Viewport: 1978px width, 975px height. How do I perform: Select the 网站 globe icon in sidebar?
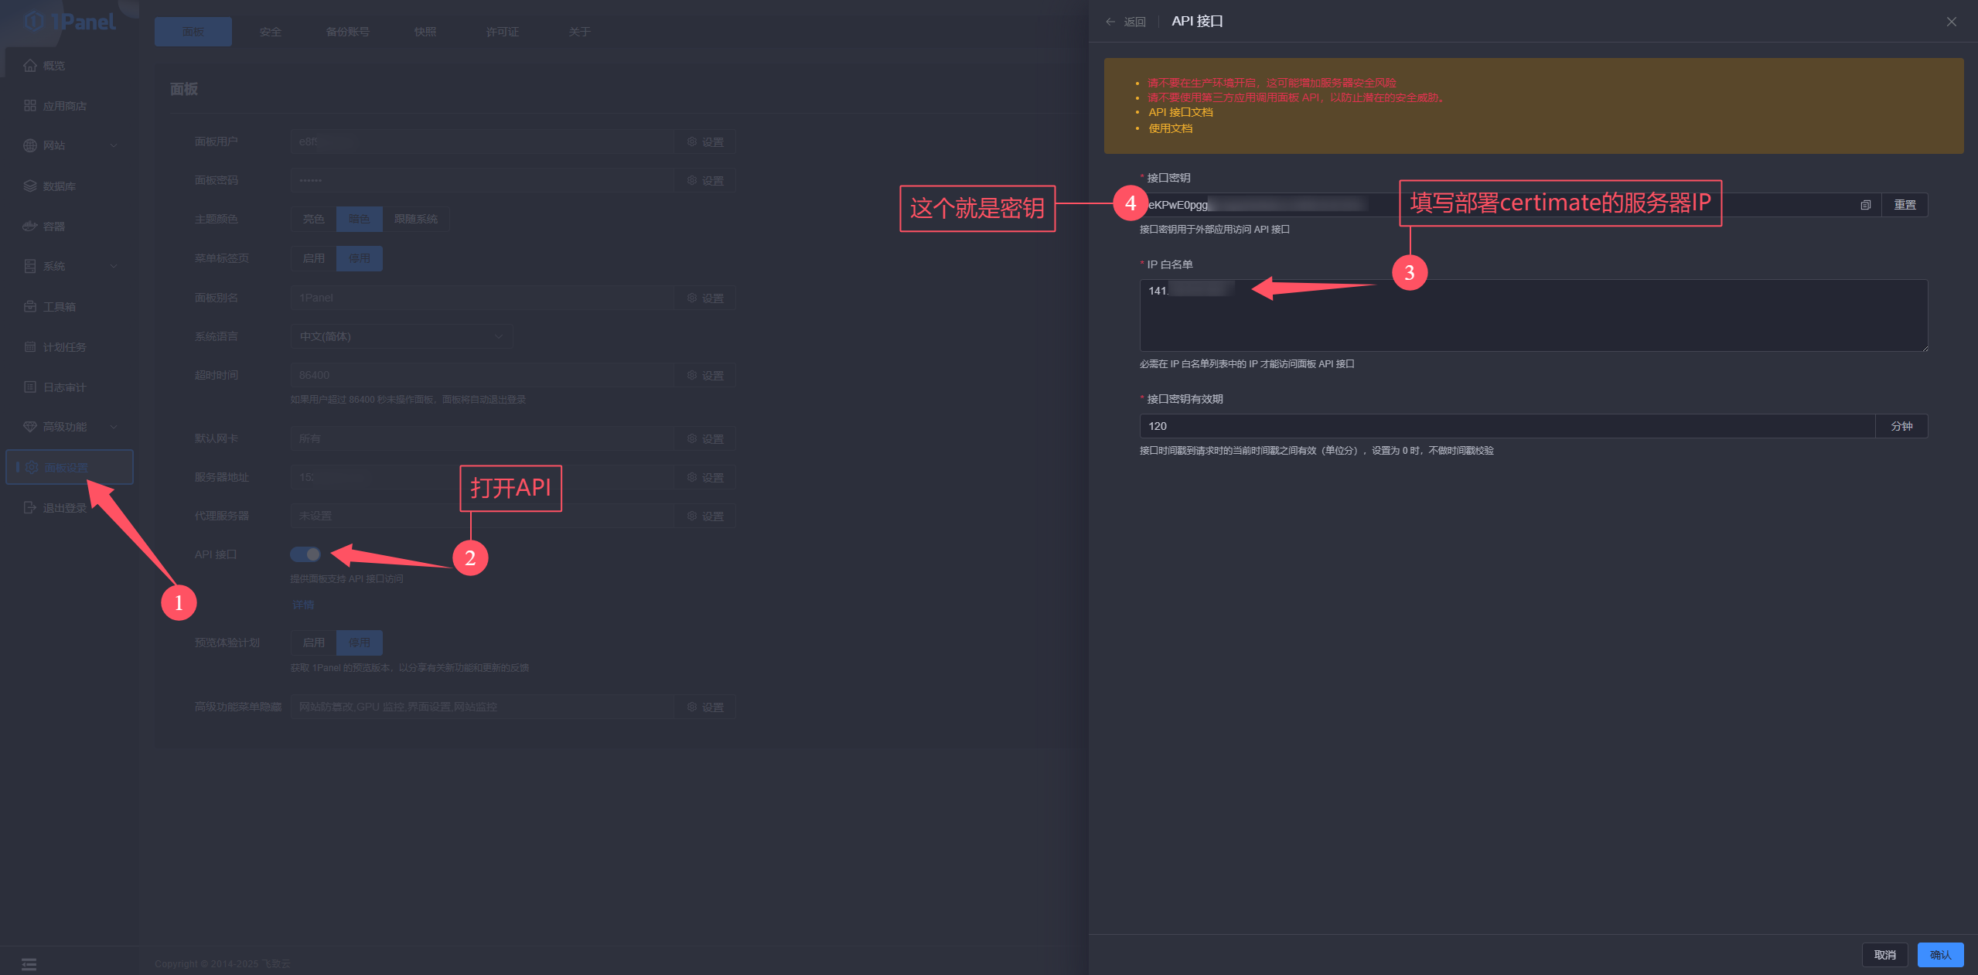tap(30, 145)
